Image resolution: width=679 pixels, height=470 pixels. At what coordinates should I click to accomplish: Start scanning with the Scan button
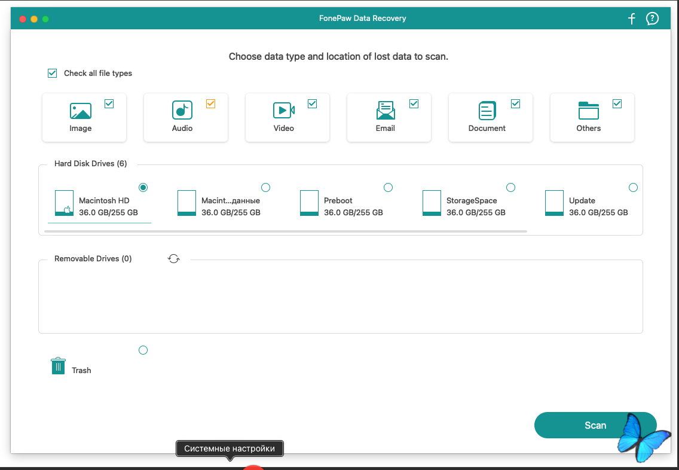pyautogui.click(x=595, y=425)
